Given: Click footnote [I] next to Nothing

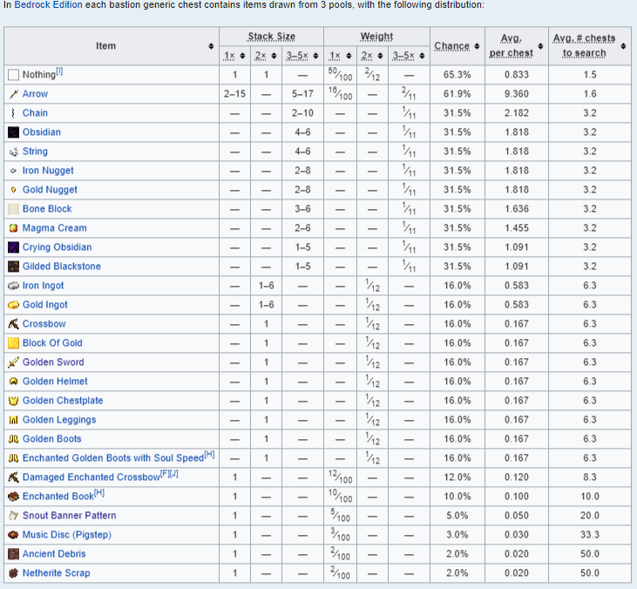Looking at the screenshot, I should coord(59,71).
